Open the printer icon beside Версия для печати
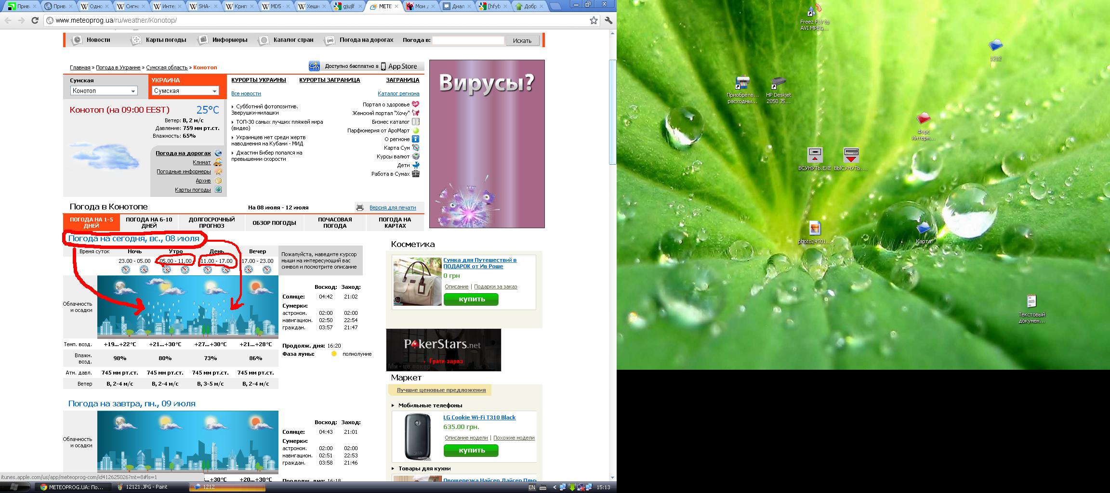The image size is (1110, 493). click(359, 208)
